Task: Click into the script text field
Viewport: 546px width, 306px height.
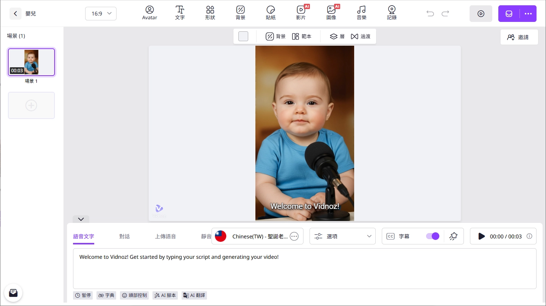Action: point(305,269)
